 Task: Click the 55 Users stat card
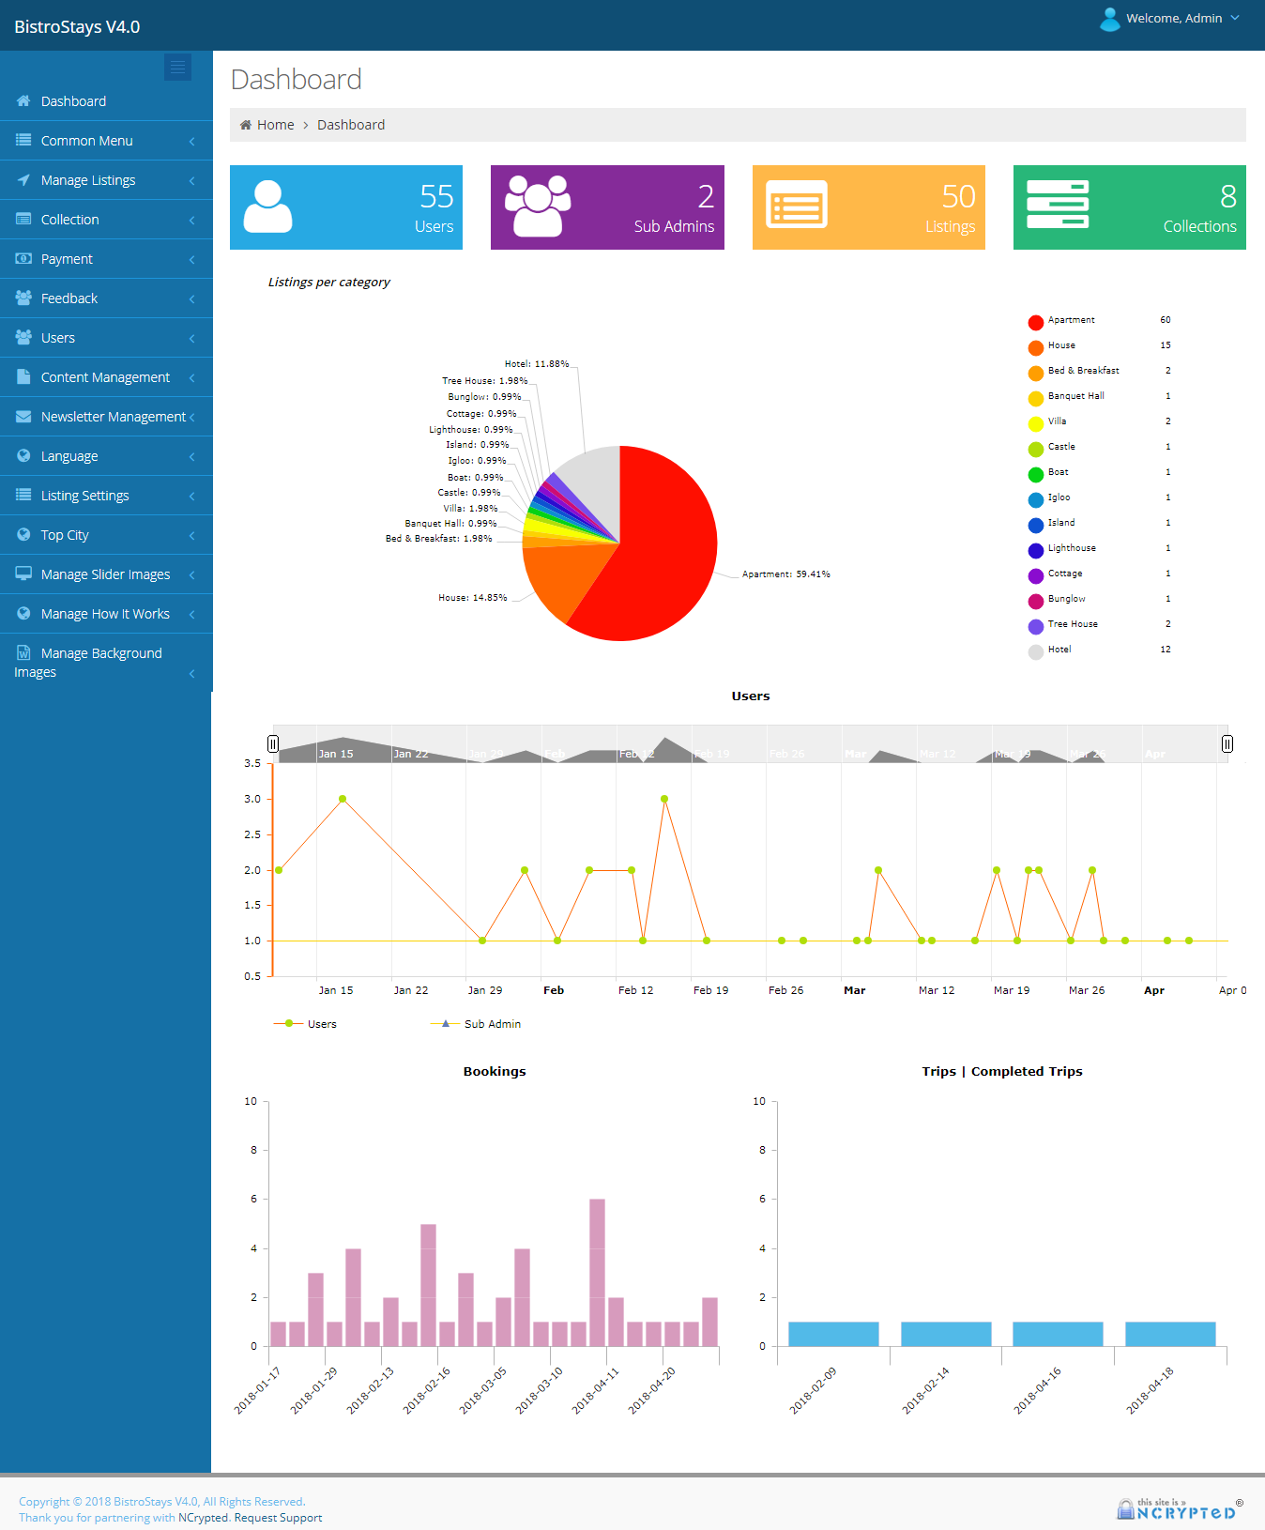(346, 207)
